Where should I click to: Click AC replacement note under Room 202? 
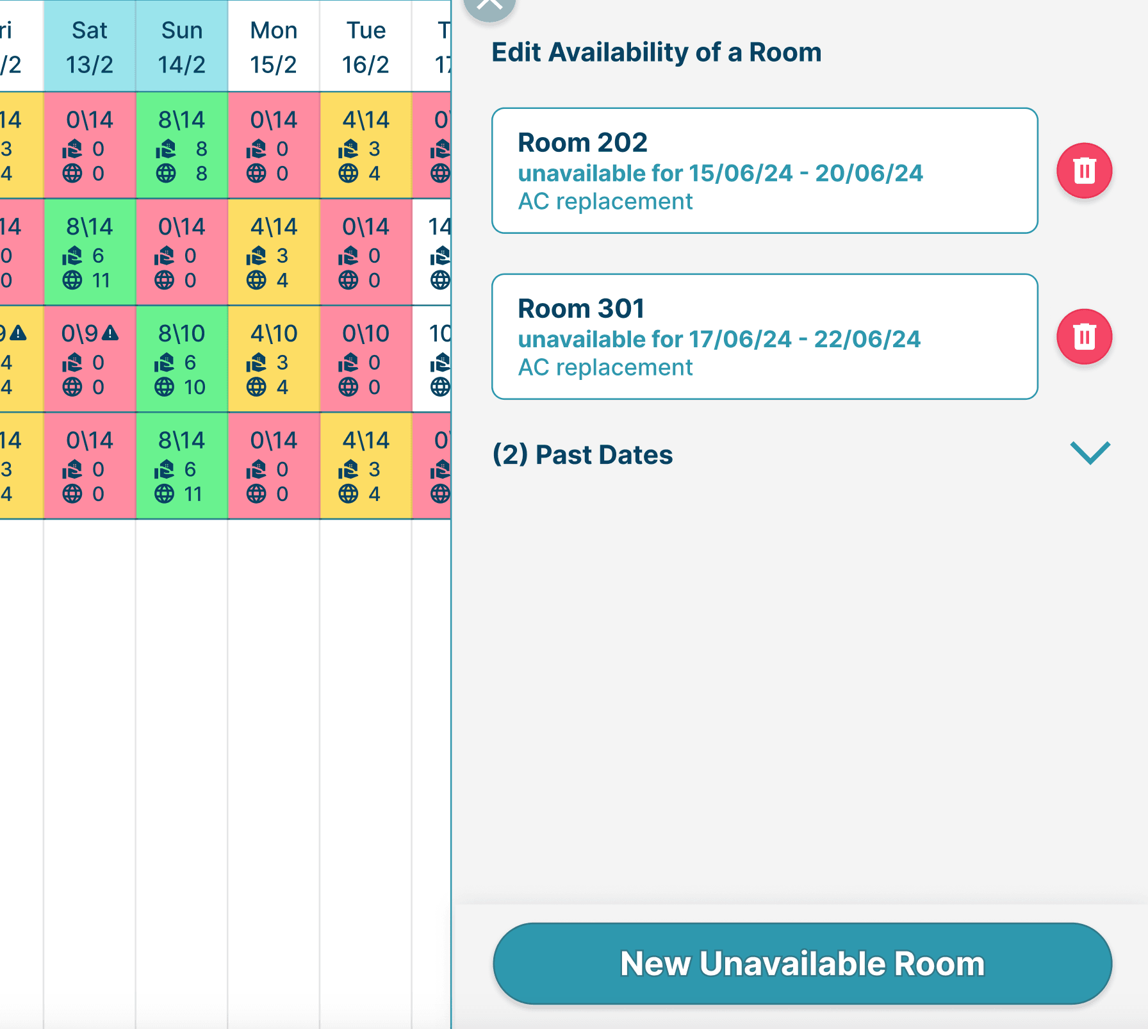605,201
